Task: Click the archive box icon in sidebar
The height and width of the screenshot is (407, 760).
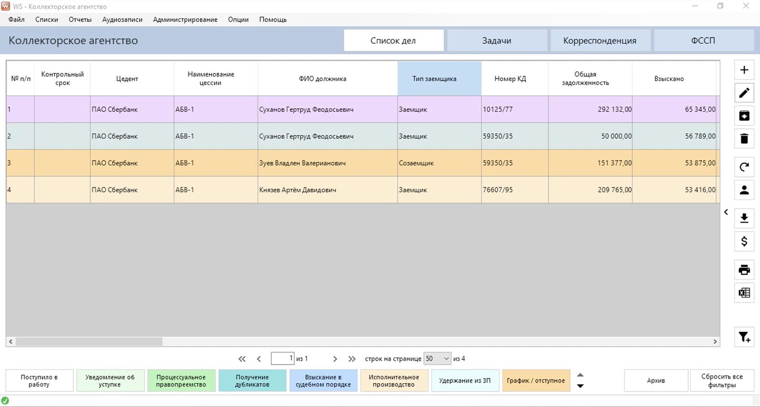Action: [x=744, y=116]
